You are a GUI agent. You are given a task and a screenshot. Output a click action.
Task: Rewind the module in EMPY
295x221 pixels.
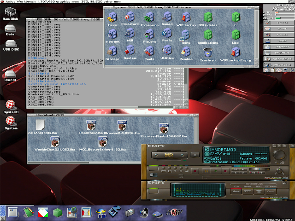click(x=253, y=173)
